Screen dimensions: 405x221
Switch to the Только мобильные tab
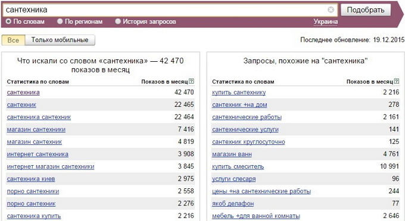tap(60, 40)
